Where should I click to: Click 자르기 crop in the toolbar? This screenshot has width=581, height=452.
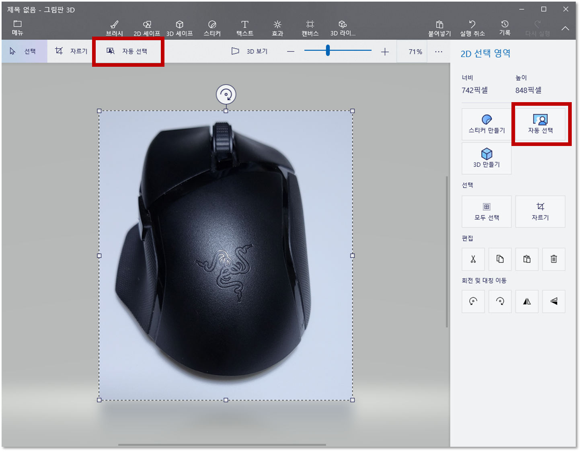(71, 51)
